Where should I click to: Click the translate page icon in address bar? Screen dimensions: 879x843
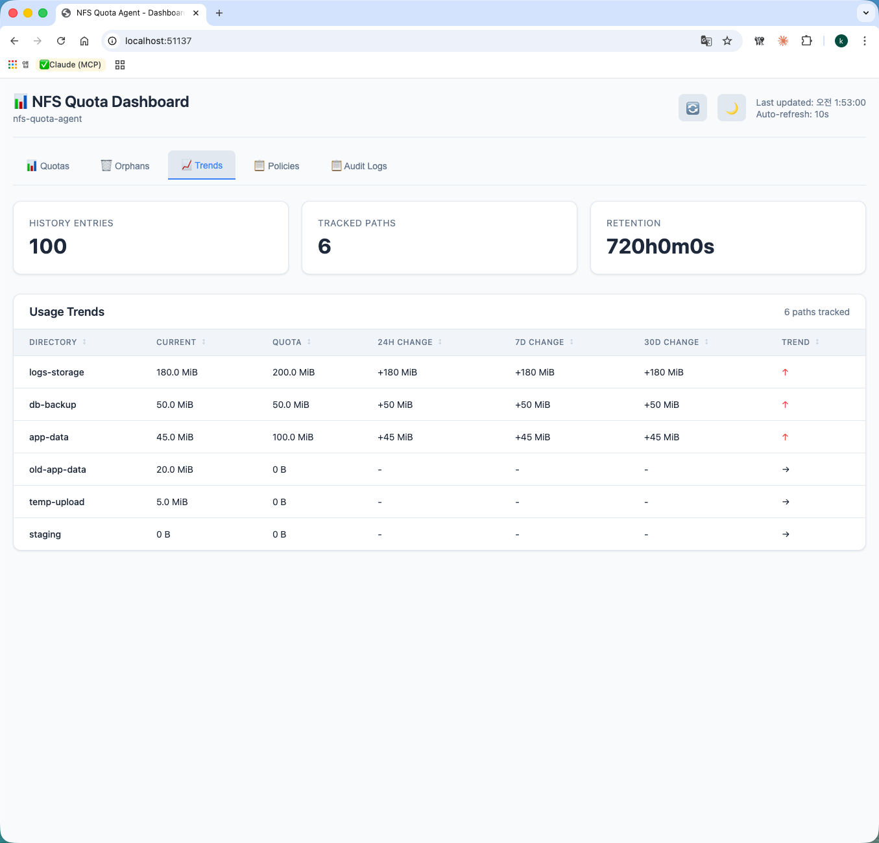[706, 41]
